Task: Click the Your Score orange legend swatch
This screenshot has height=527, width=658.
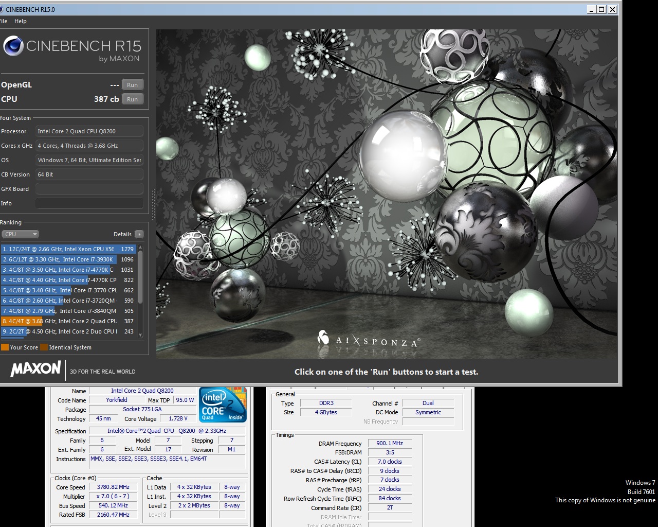Action: [x=5, y=347]
